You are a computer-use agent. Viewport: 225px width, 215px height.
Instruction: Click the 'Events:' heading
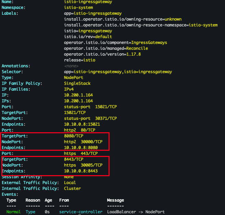pos(10,194)
